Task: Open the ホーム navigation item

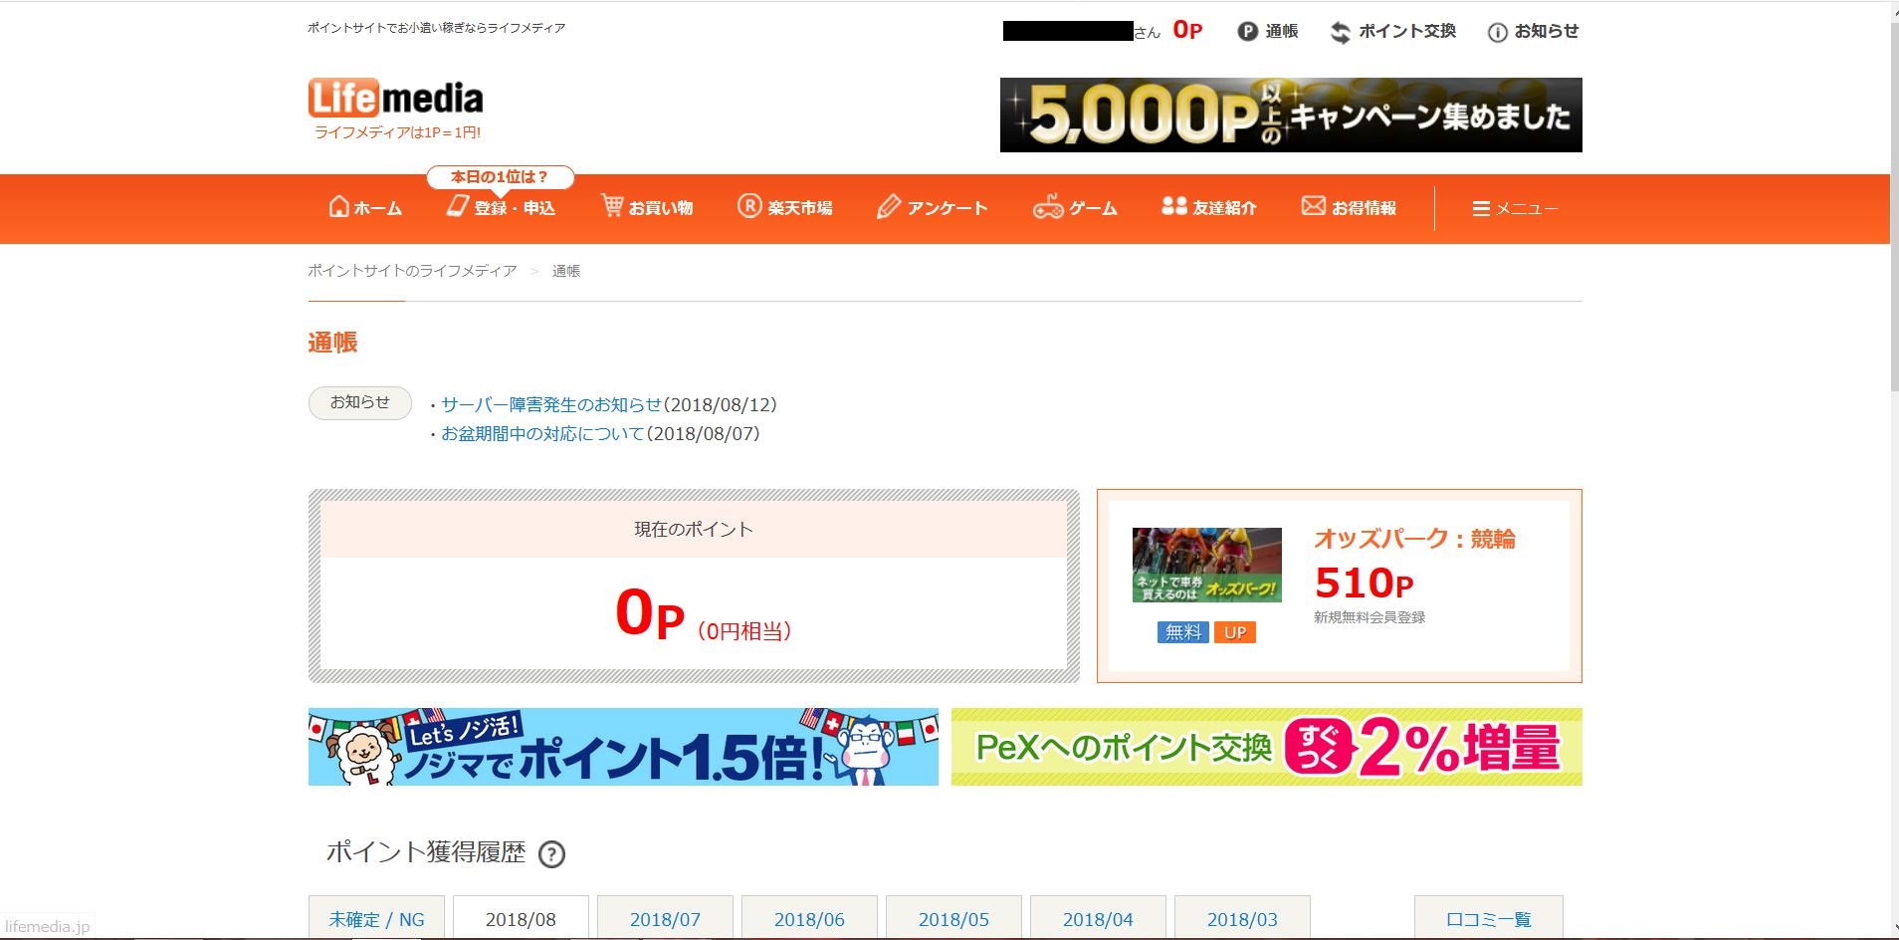Action: [365, 207]
